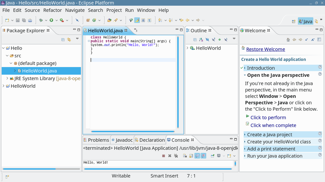Expand the JRE System Library node
Viewport: 325px width, 182px height.
pyautogui.click(x=7, y=78)
